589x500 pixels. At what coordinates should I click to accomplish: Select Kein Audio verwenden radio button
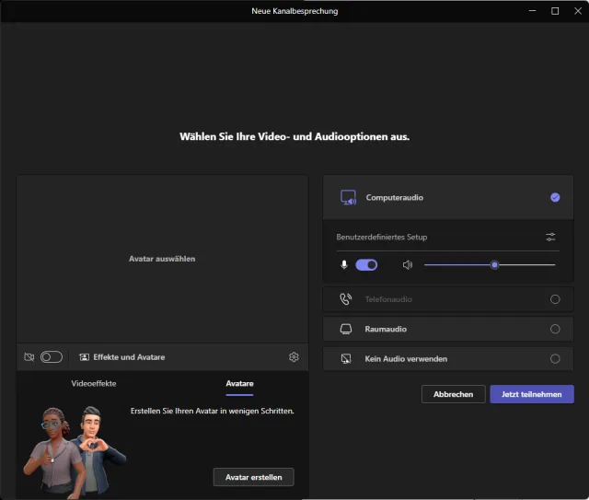(x=554, y=358)
